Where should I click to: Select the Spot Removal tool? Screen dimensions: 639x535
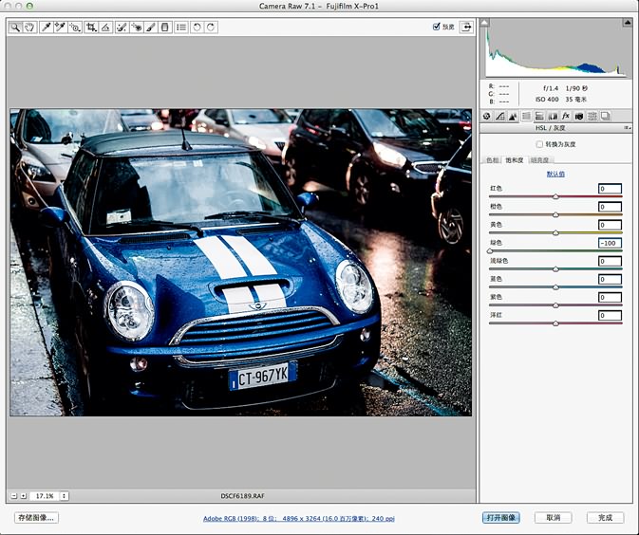[x=122, y=28]
